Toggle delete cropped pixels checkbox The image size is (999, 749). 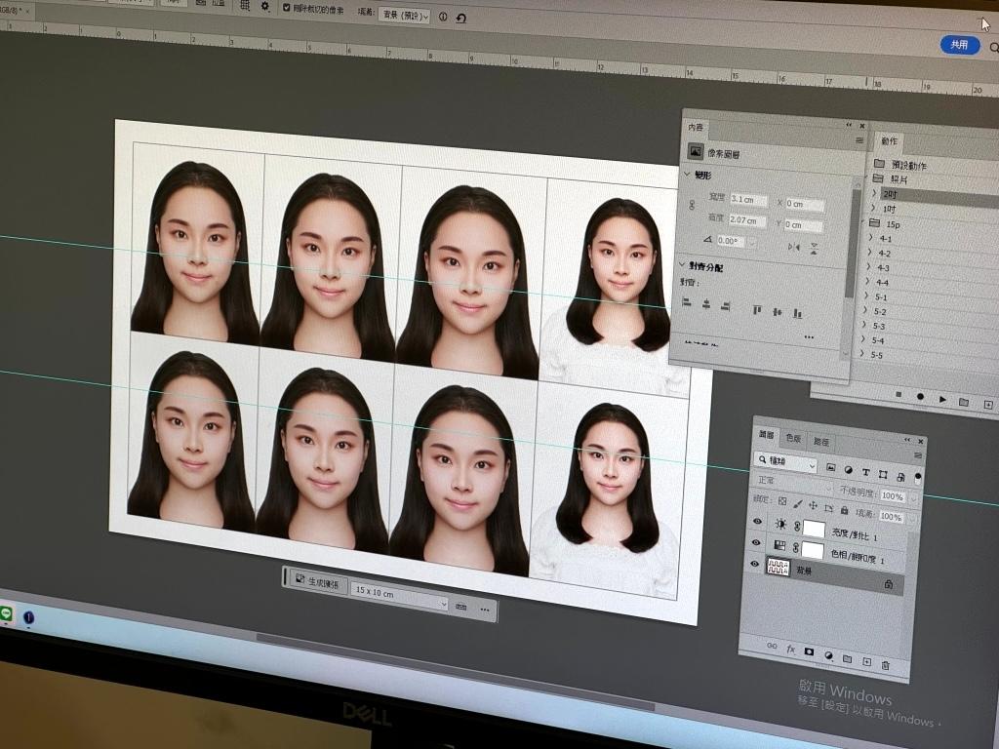point(286,8)
